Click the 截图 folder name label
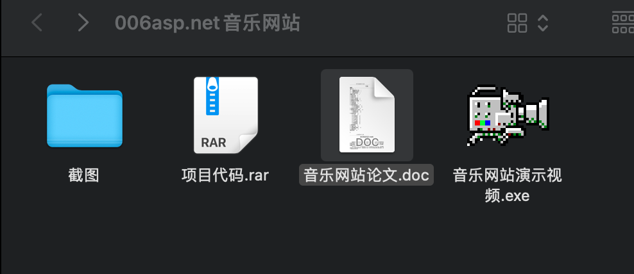The image size is (634, 274). click(x=83, y=175)
